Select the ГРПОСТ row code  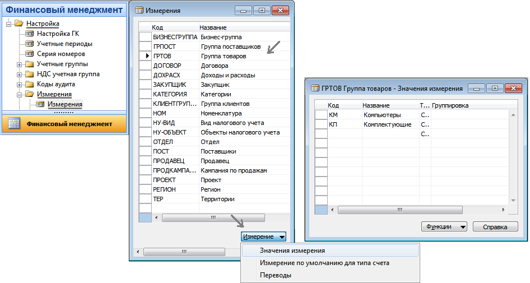tap(175, 47)
